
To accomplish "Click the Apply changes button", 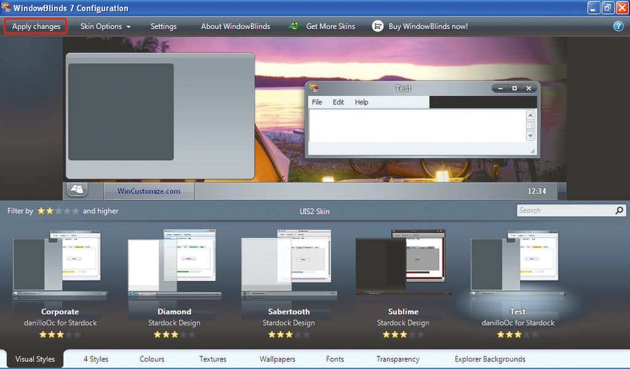I will click(36, 26).
